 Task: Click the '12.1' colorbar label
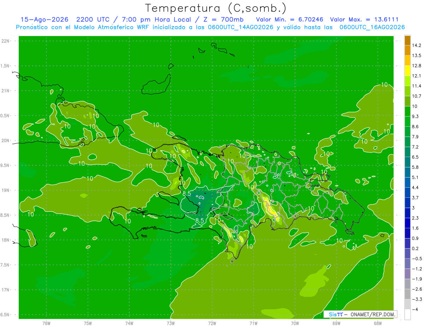[x=417, y=76]
